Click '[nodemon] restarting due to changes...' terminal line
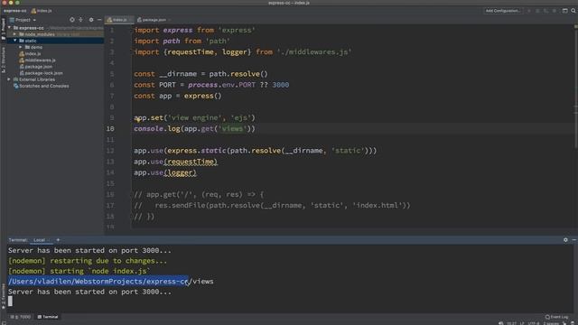Viewport: 578px width, 325px height. pyautogui.click(x=88, y=261)
